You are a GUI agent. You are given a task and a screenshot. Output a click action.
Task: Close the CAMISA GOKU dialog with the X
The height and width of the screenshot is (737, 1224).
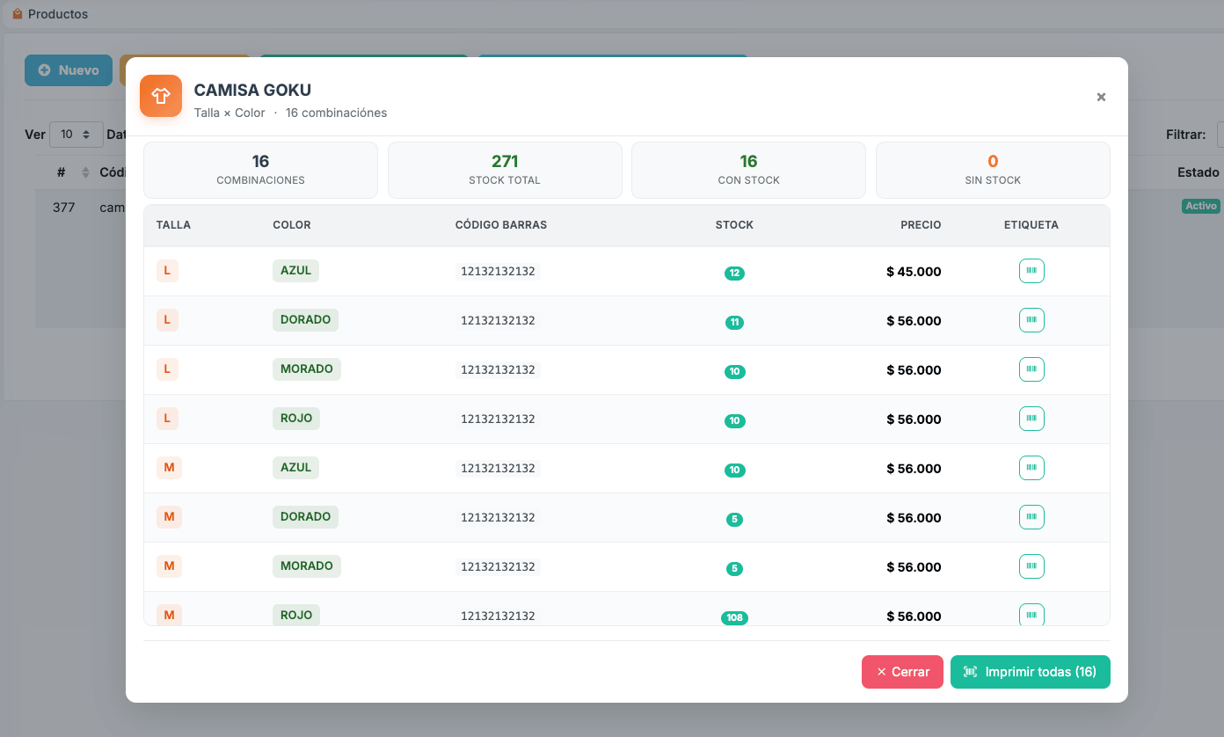coord(1101,97)
